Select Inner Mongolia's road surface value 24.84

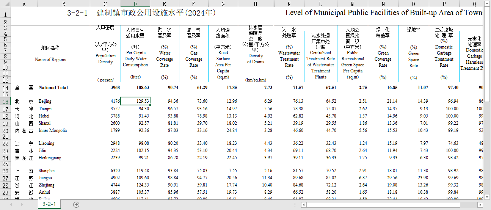223,130
